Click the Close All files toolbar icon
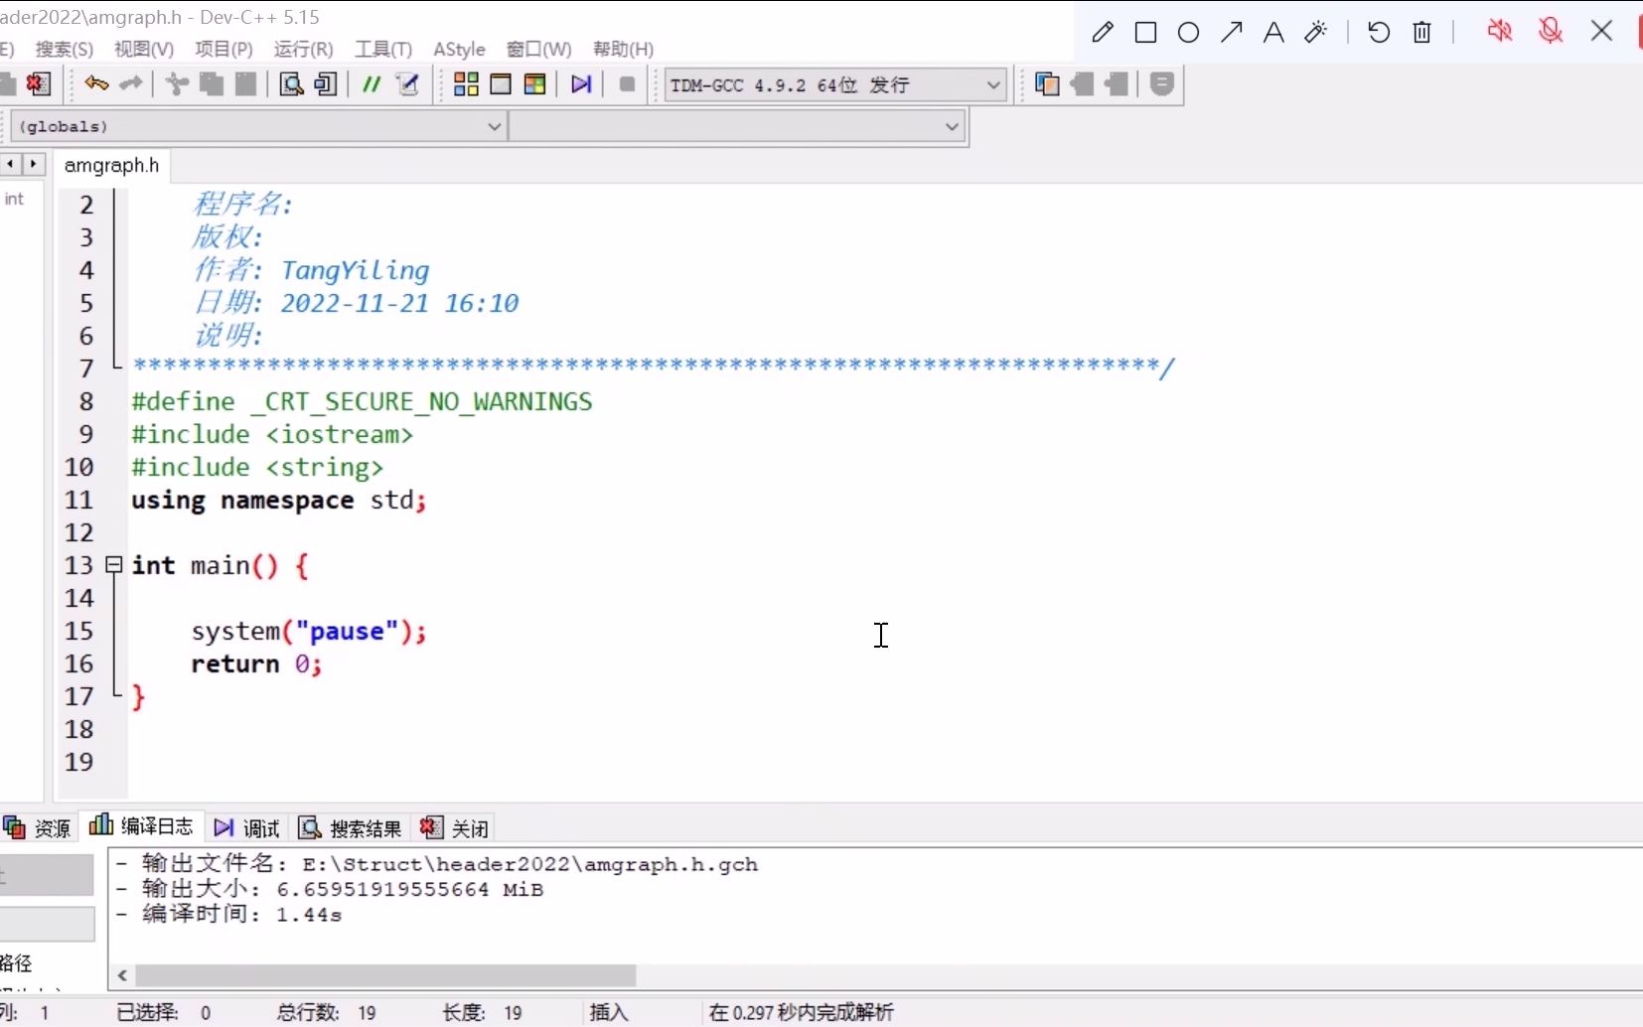The width and height of the screenshot is (1643, 1027). tap(39, 84)
